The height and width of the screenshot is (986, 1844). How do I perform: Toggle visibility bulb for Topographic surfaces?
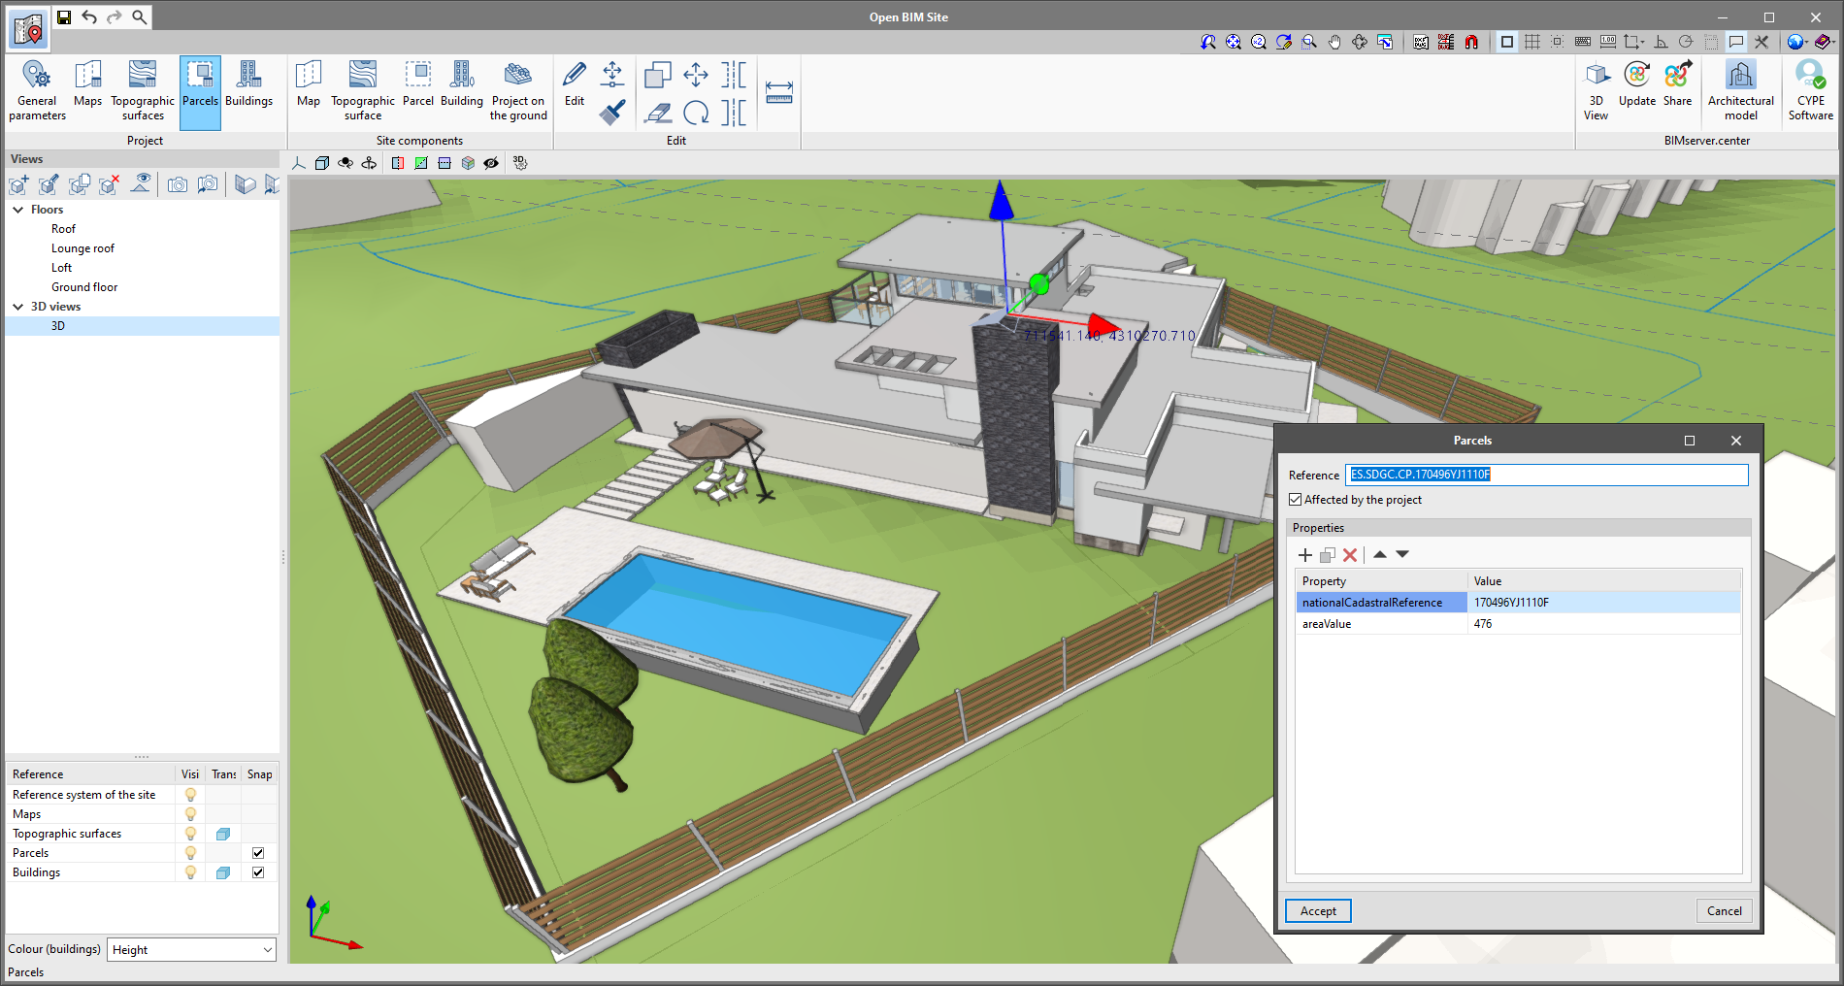[190, 834]
